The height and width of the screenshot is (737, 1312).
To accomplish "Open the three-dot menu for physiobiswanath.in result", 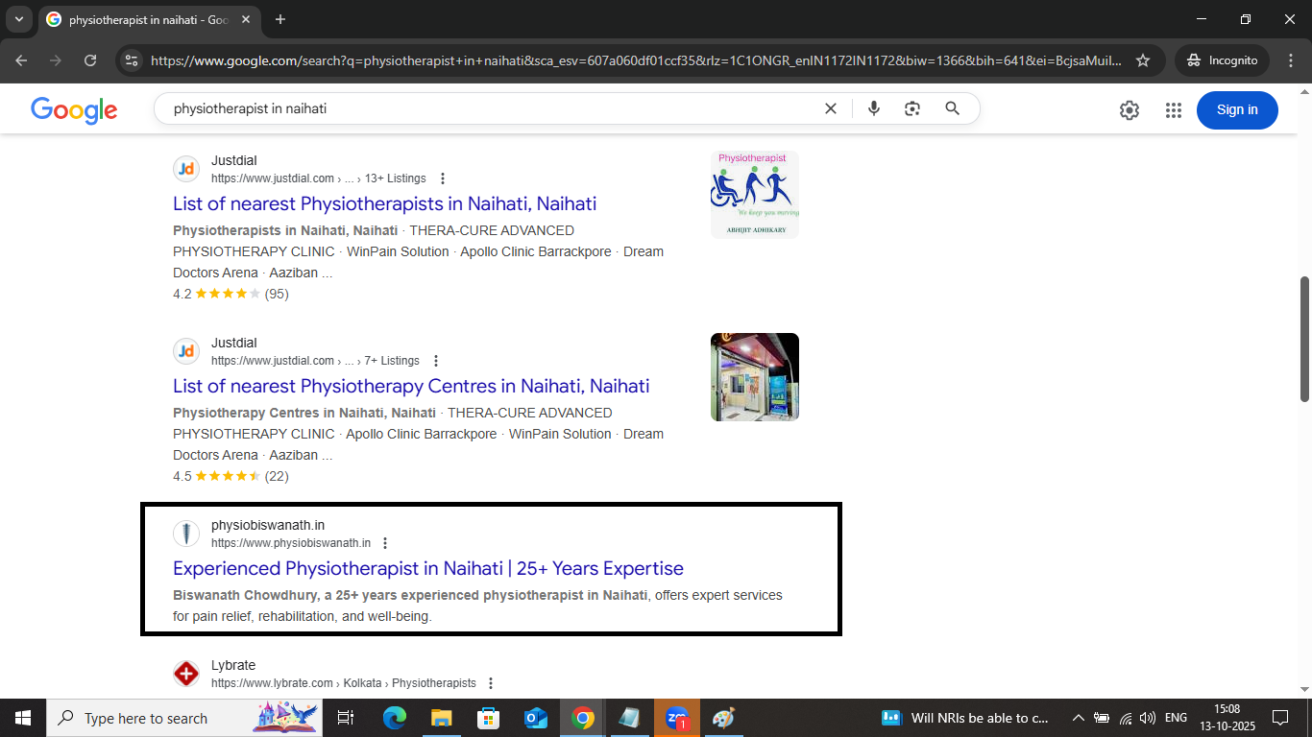I will click(384, 542).
